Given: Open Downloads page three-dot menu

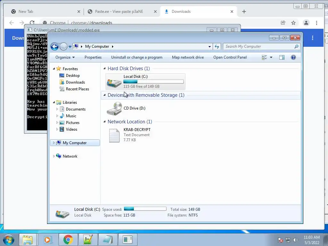Looking at the screenshot, I should (x=313, y=38).
